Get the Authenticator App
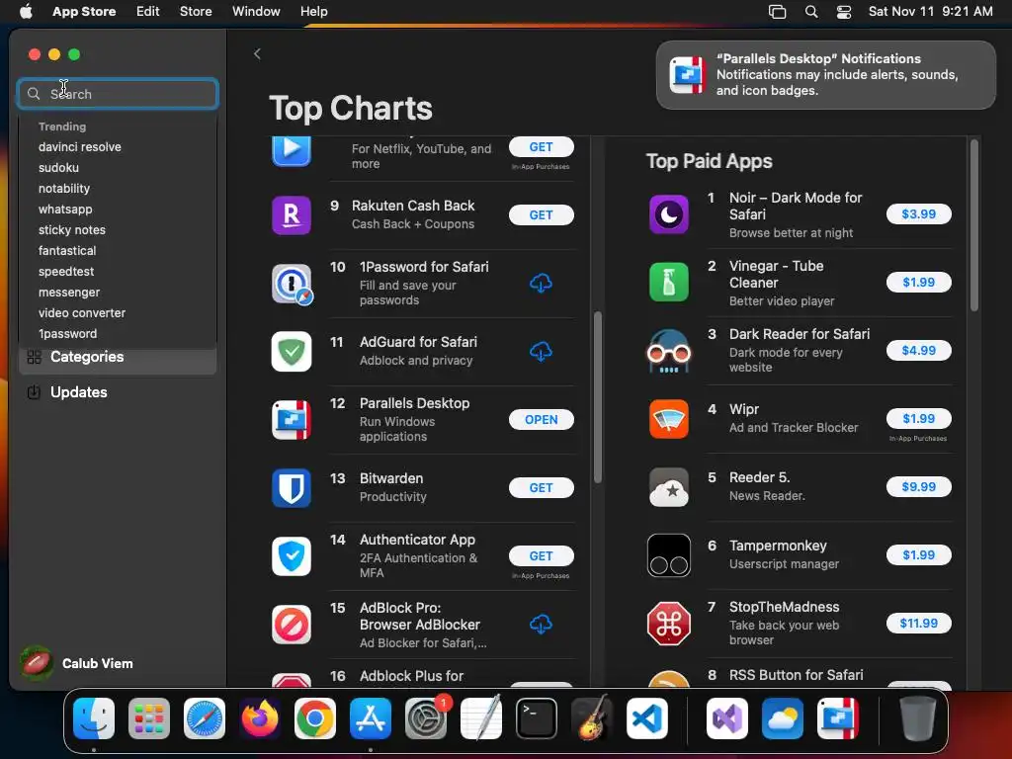Screen dimensions: 1012x759 click(541, 555)
